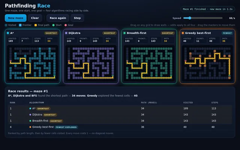Click the STEPS column header
The image size is (240, 150).
pyautogui.click(x=214, y=102)
